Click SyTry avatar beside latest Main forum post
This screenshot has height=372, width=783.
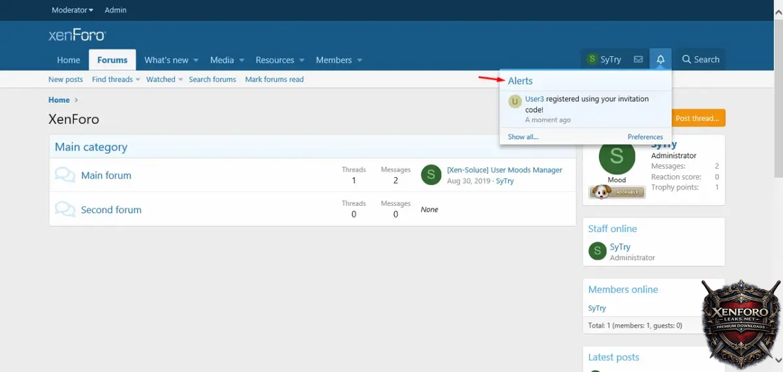coord(431,175)
